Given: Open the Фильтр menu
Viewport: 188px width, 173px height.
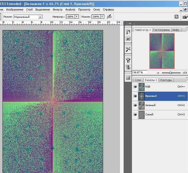Looking at the screenshot, I should 58,10.
